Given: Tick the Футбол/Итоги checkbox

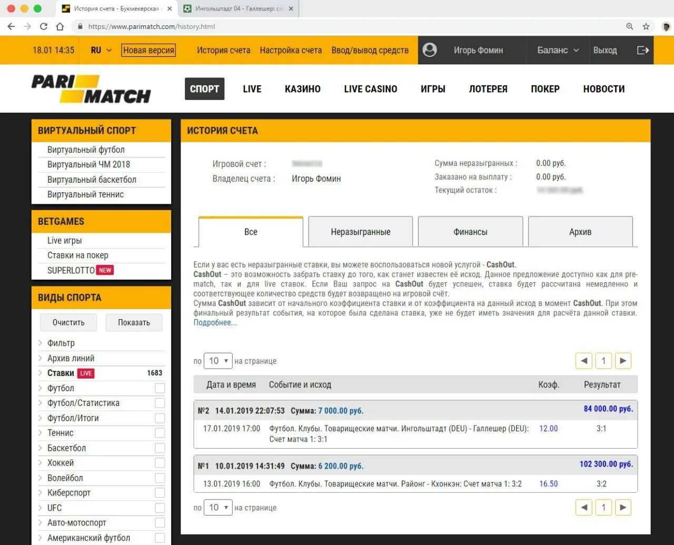Looking at the screenshot, I should pyautogui.click(x=160, y=418).
